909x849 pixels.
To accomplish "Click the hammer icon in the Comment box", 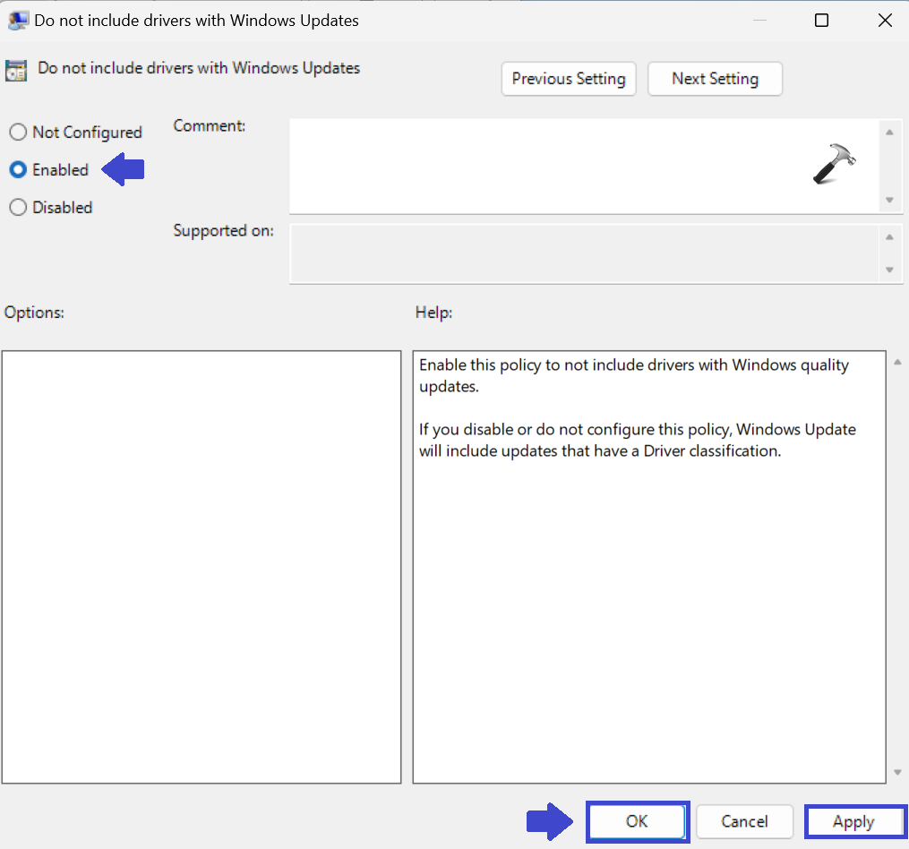I will coord(834,164).
